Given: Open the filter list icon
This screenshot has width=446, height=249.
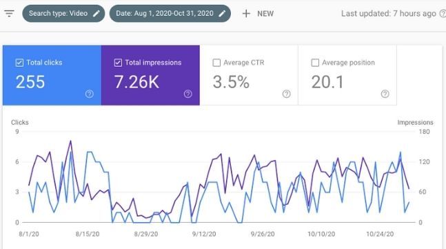Looking at the screenshot, I should click(9, 13).
